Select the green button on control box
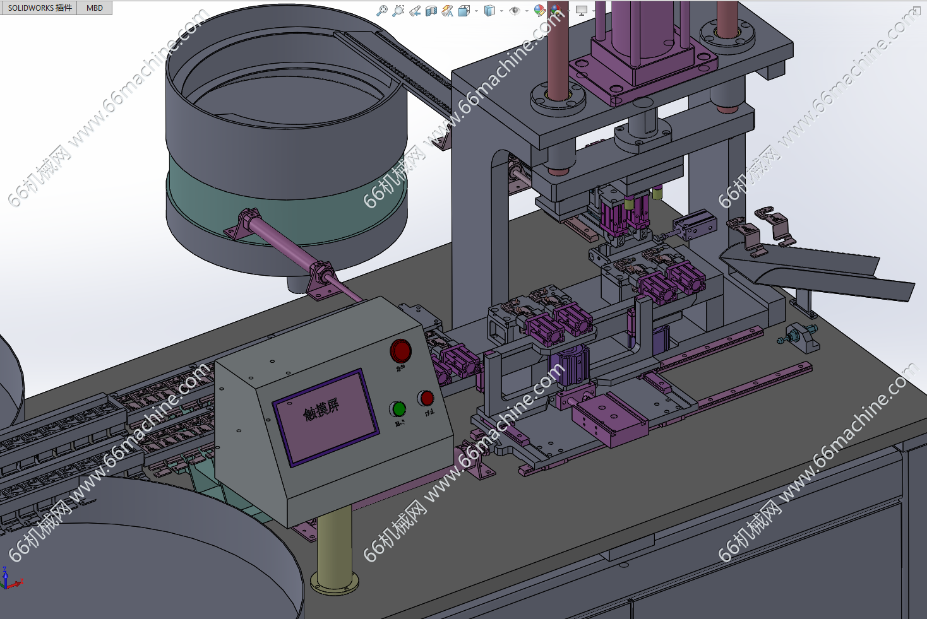Image resolution: width=927 pixels, height=619 pixels. [398, 409]
